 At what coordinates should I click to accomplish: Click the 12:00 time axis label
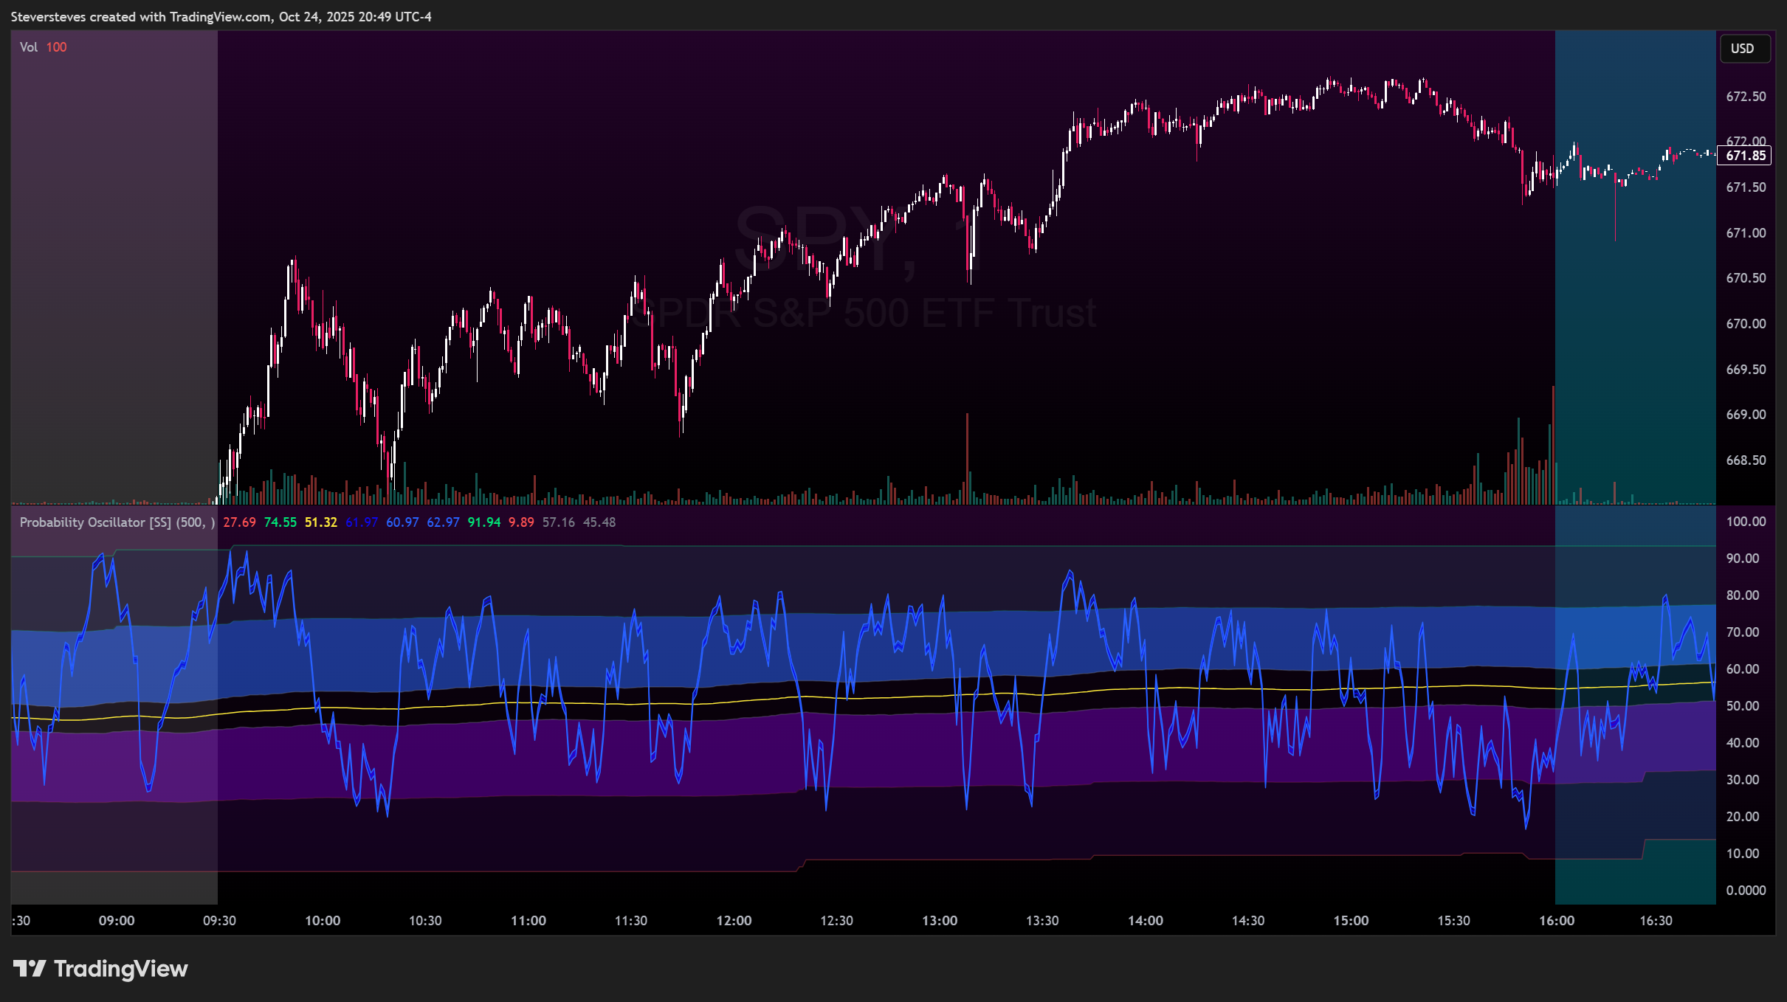pyautogui.click(x=734, y=921)
